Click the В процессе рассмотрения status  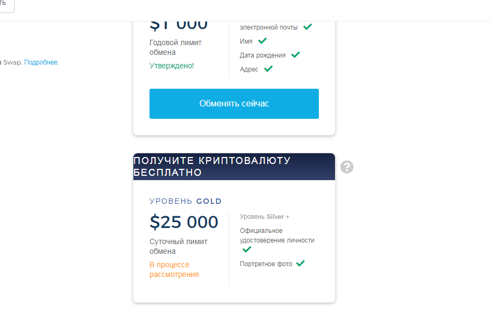(174, 269)
